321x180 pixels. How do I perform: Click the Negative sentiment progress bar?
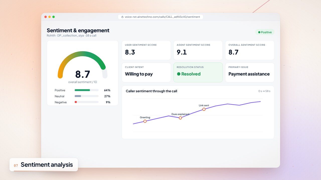point(87,102)
